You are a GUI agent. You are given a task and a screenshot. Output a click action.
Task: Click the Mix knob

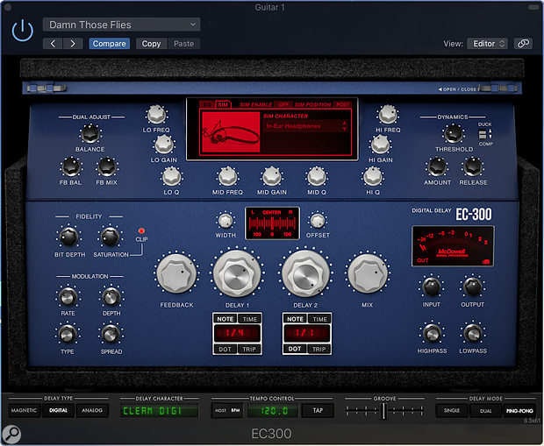point(369,275)
